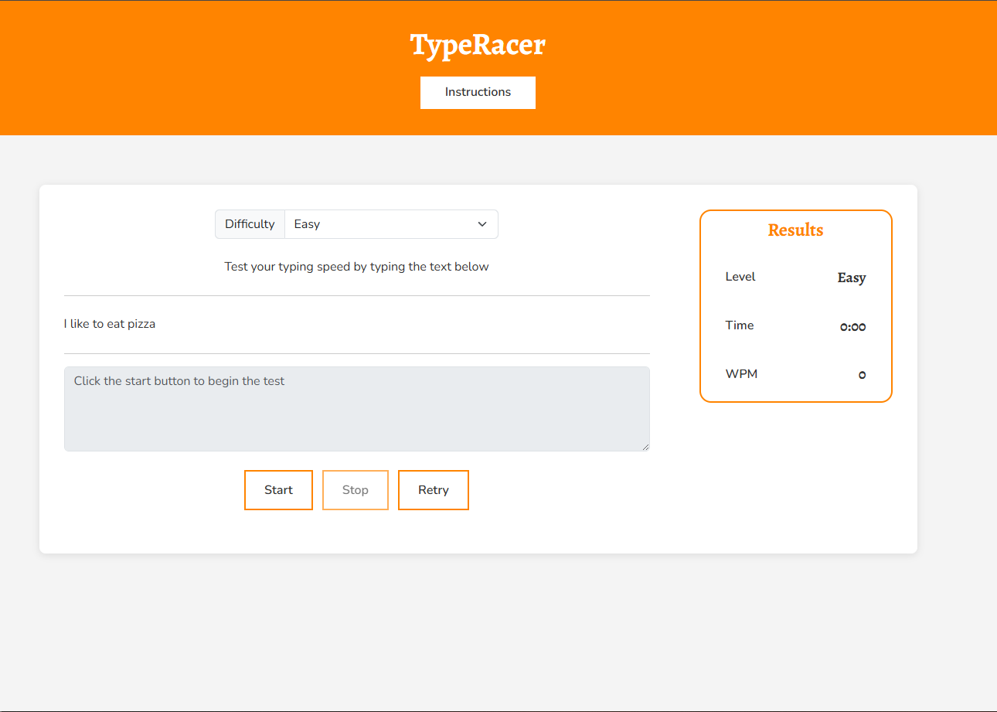
Task: Click the WPM counter showing 0
Action: pyautogui.click(x=861, y=374)
